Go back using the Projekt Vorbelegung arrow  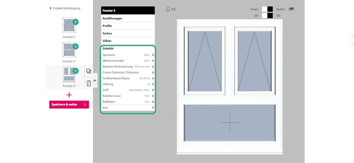click(51, 8)
